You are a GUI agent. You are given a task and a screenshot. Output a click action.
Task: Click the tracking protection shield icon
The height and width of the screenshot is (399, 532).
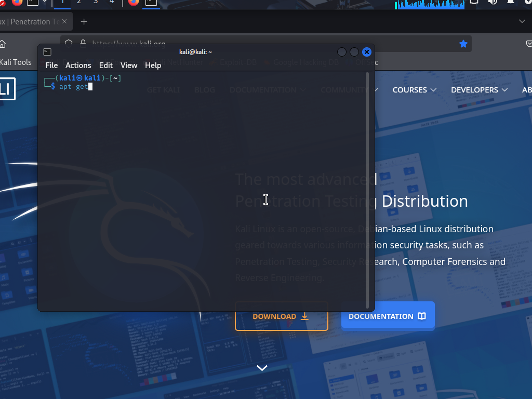point(69,43)
